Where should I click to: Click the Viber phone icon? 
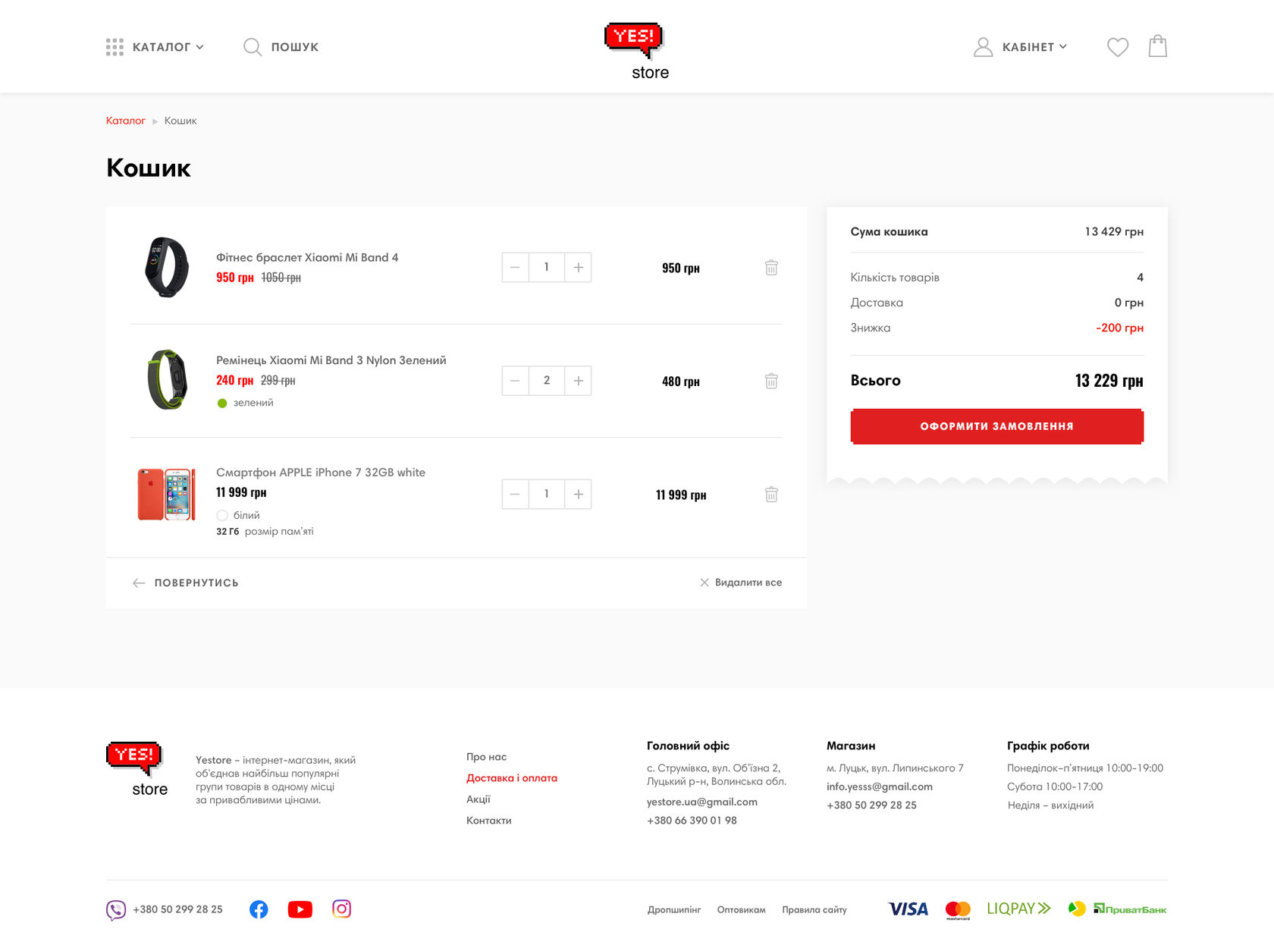(116, 909)
